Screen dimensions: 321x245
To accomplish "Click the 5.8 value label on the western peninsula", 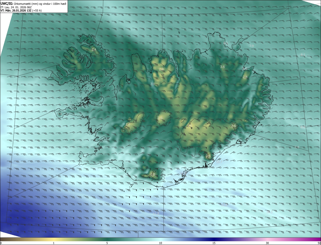I will pyautogui.click(x=59, y=114).
